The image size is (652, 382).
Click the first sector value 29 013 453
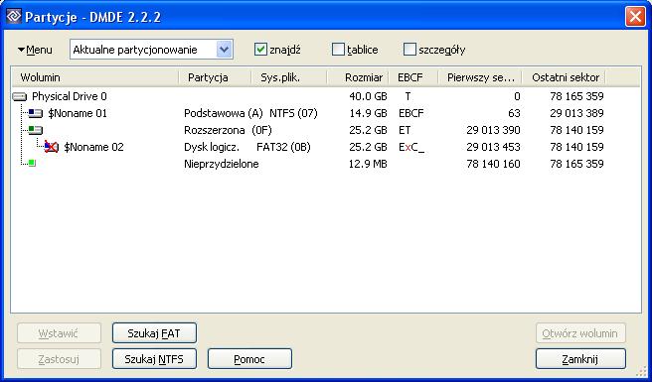(x=493, y=147)
